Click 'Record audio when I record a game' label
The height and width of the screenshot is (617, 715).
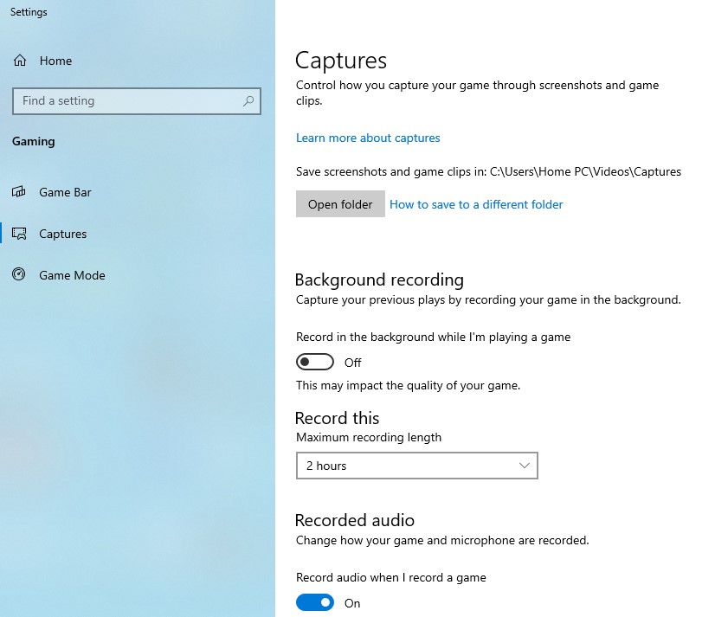click(x=390, y=577)
